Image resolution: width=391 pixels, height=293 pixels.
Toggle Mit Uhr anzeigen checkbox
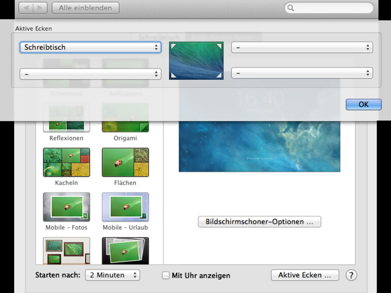[166, 275]
